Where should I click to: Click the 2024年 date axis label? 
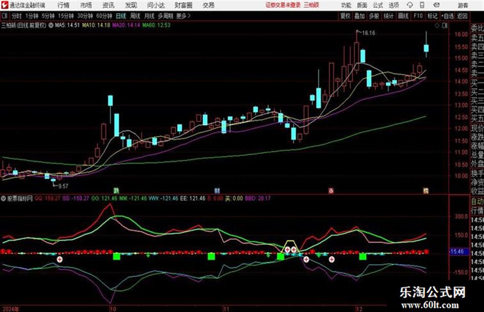(x=10, y=309)
